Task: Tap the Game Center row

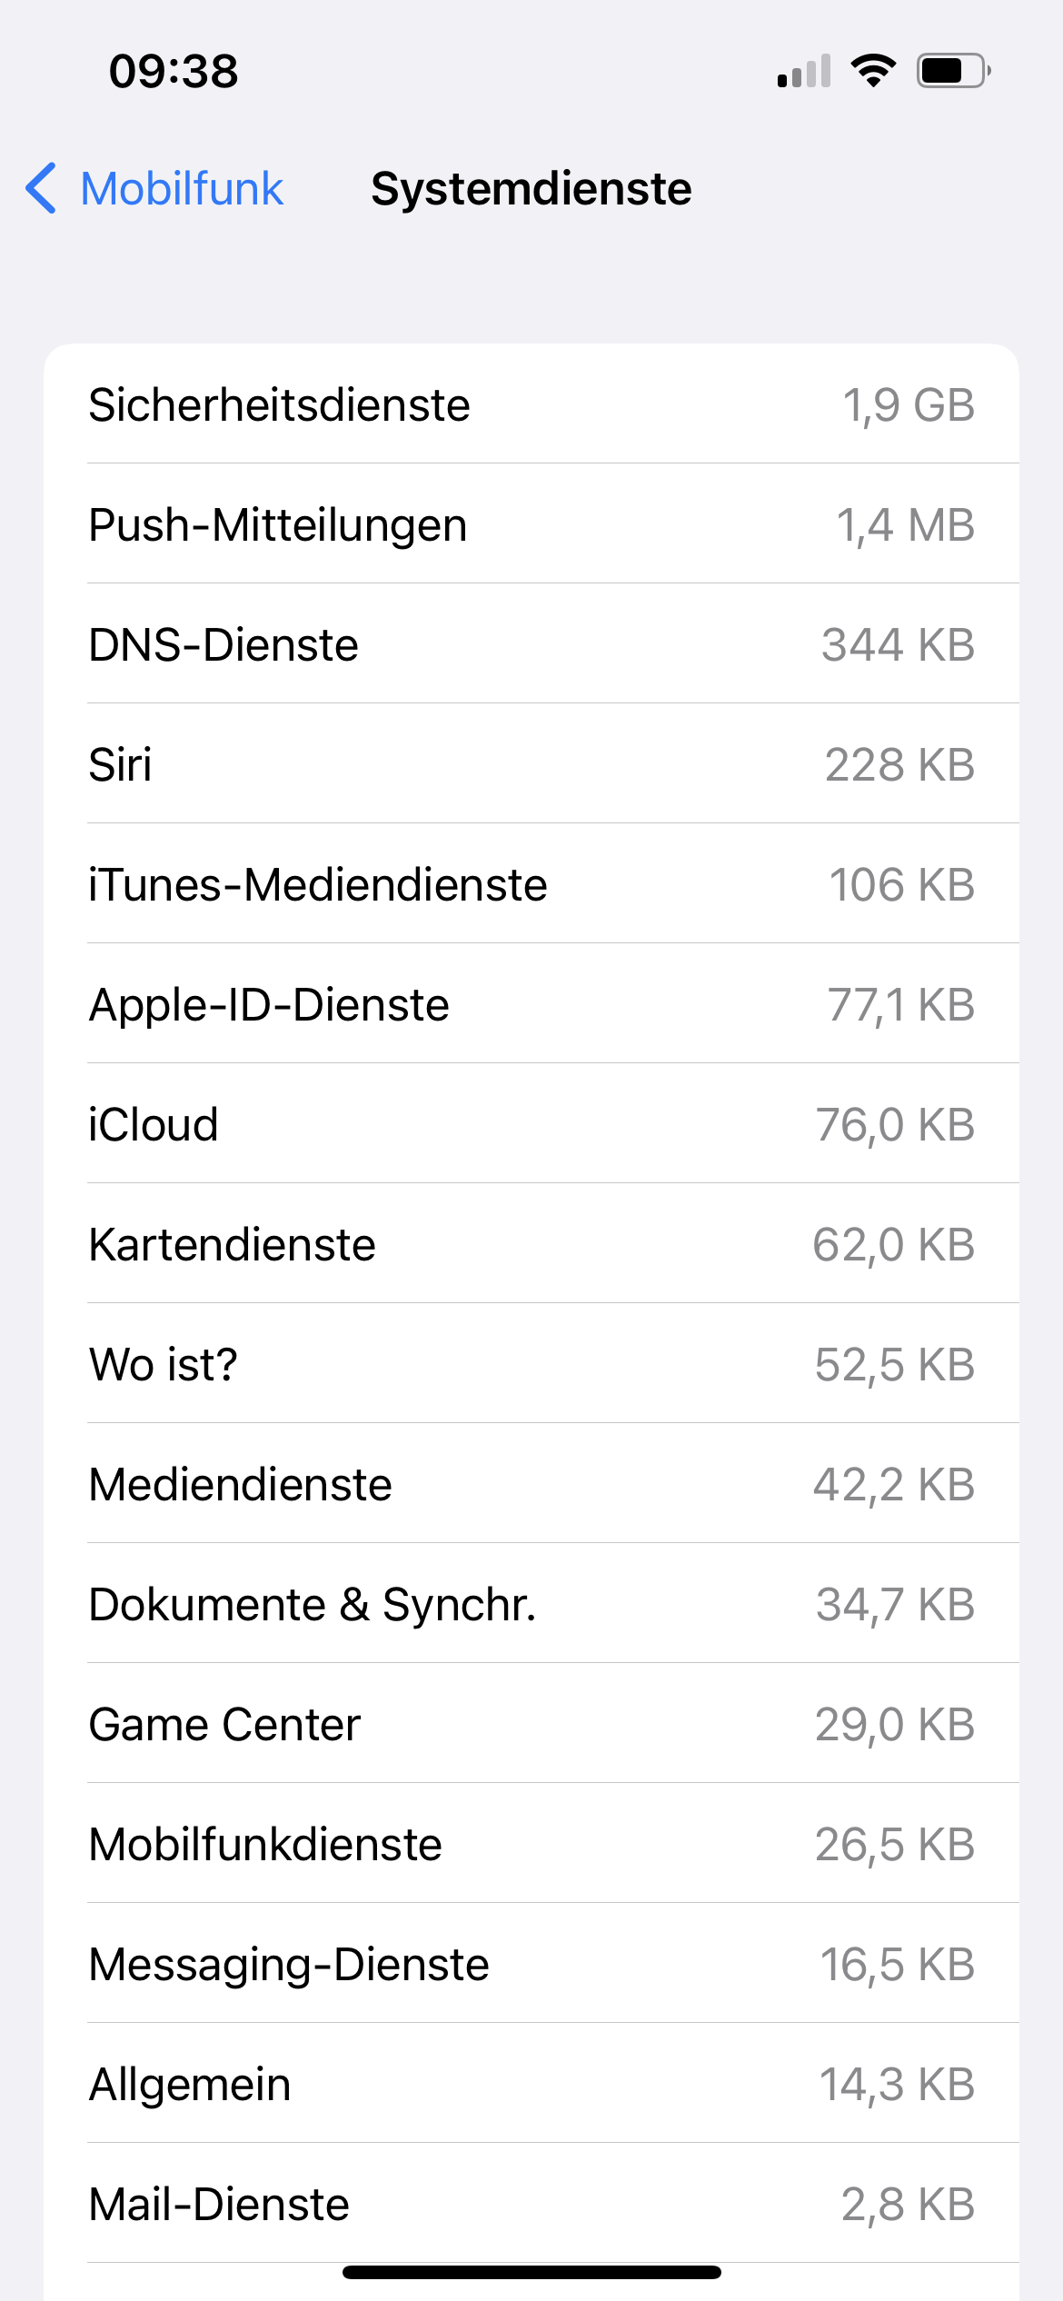Action: tap(531, 1724)
